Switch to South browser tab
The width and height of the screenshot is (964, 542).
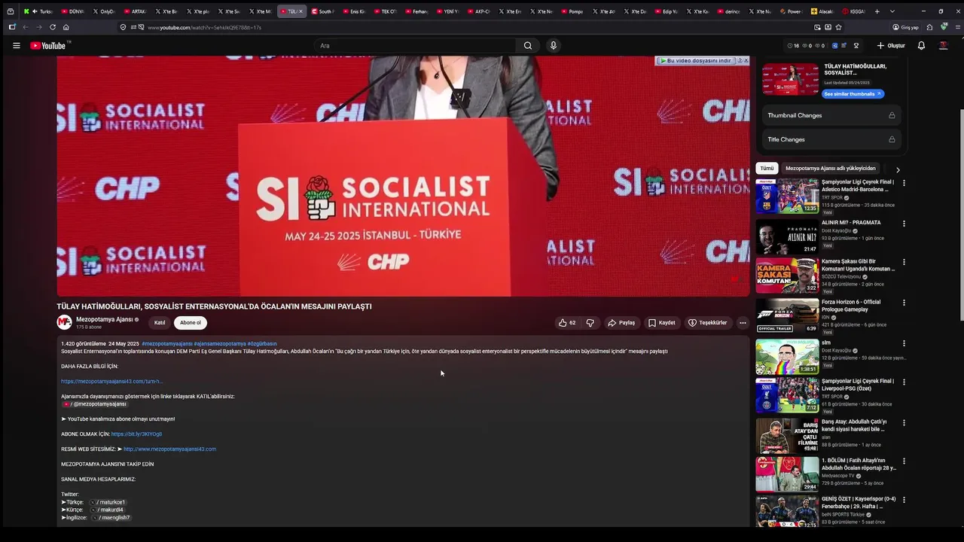pyautogui.click(x=323, y=11)
